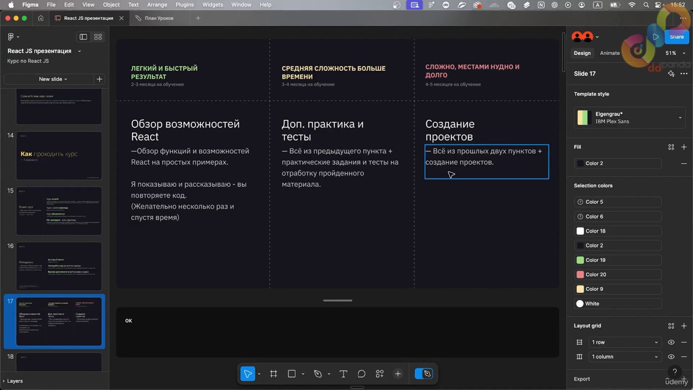Open Fill styles library icon
The height and width of the screenshot is (390, 693).
pyautogui.click(x=671, y=147)
